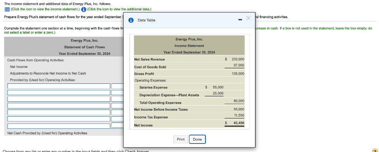The height and width of the screenshot is (152, 379).
Task: Select the Income Tax Expense value 11,550
Action: tap(239, 115)
